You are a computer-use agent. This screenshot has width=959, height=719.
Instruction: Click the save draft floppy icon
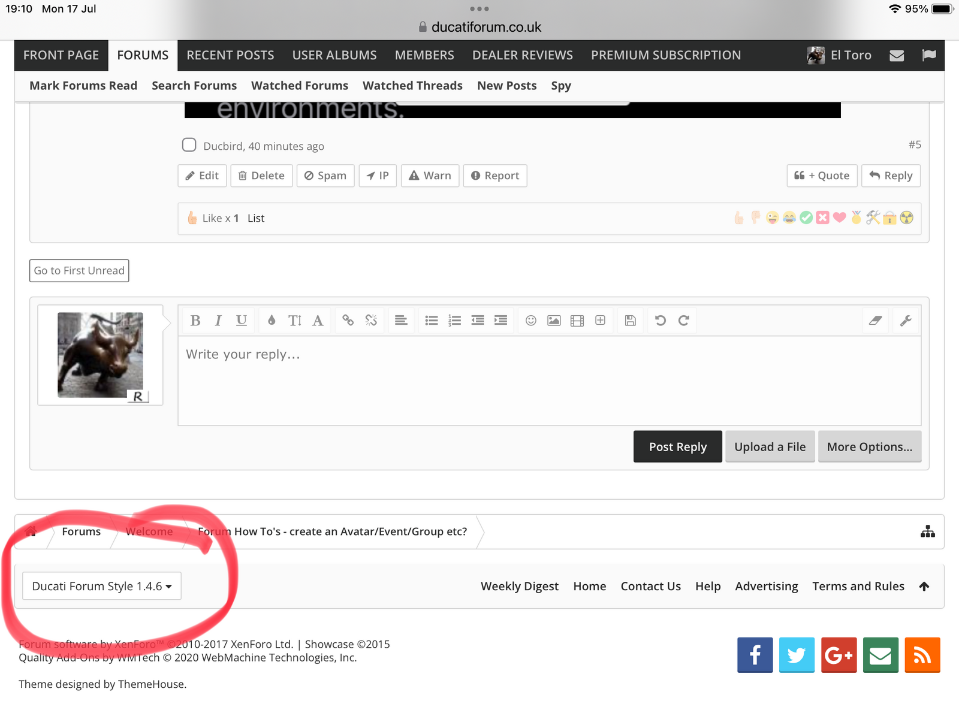(x=630, y=321)
